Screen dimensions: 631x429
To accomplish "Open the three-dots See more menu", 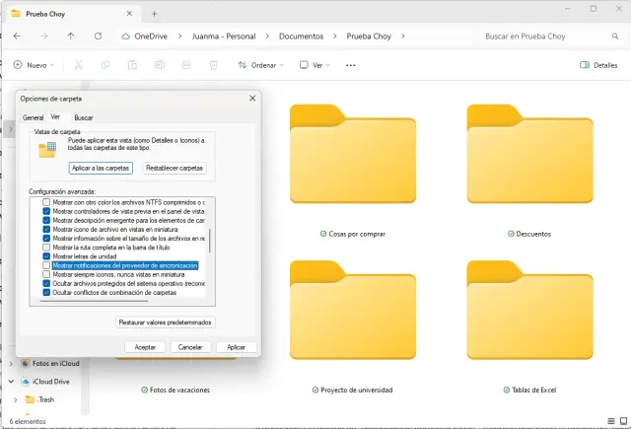I will click(x=350, y=65).
